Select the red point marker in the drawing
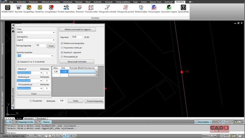Image resolution: width=245 pixels, height=138 pixels. (182, 72)
